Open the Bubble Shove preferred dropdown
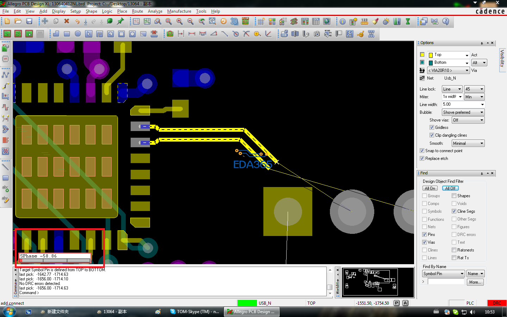Image resolution: width=507 pixels, height=317 pixels. point(463,112)
